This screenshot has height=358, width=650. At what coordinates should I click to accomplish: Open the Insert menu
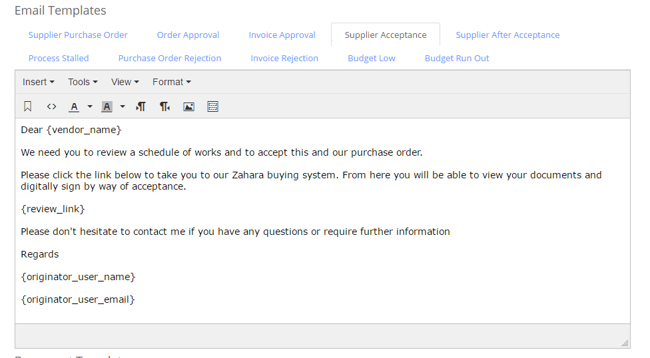pyautogui.click(x=38, y=82)
